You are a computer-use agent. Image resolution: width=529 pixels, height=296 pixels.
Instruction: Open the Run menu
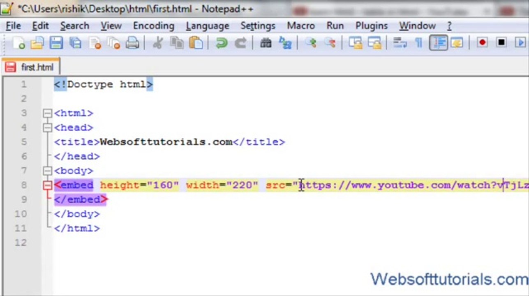335,26
